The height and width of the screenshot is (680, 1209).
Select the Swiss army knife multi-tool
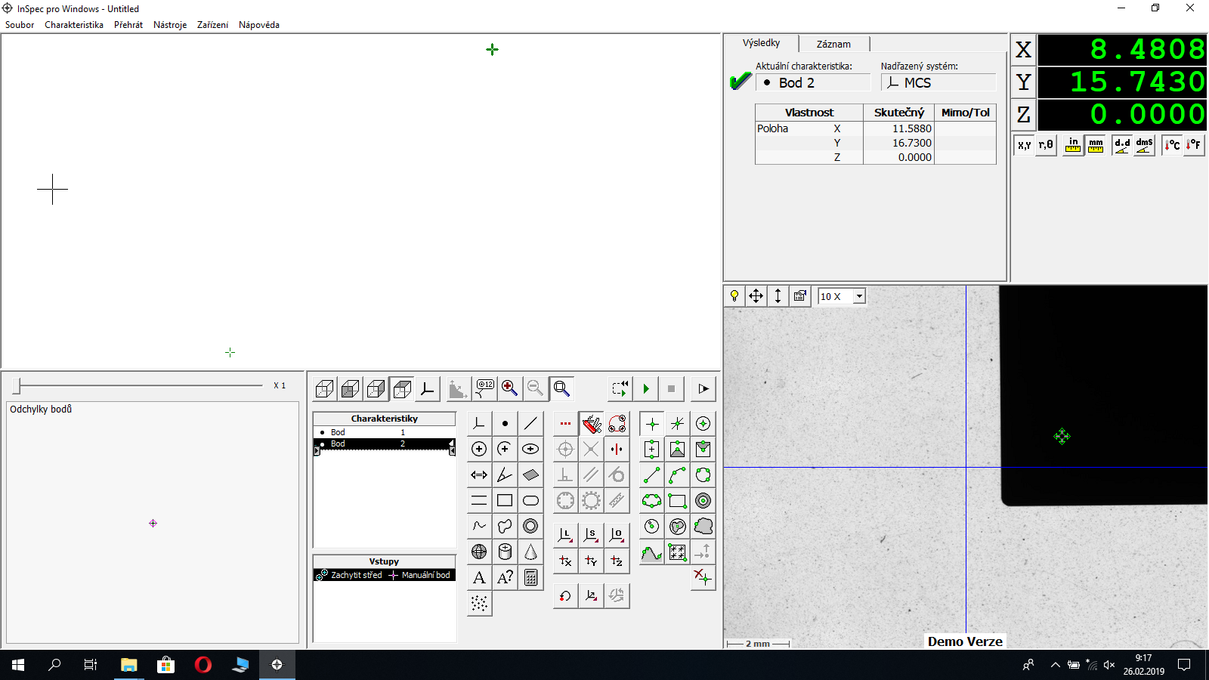[x=592, y=424]
